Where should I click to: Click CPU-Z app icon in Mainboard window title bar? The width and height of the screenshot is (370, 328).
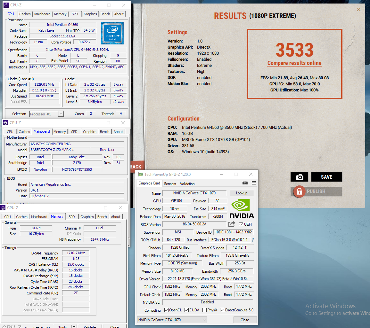coord(5,123)
